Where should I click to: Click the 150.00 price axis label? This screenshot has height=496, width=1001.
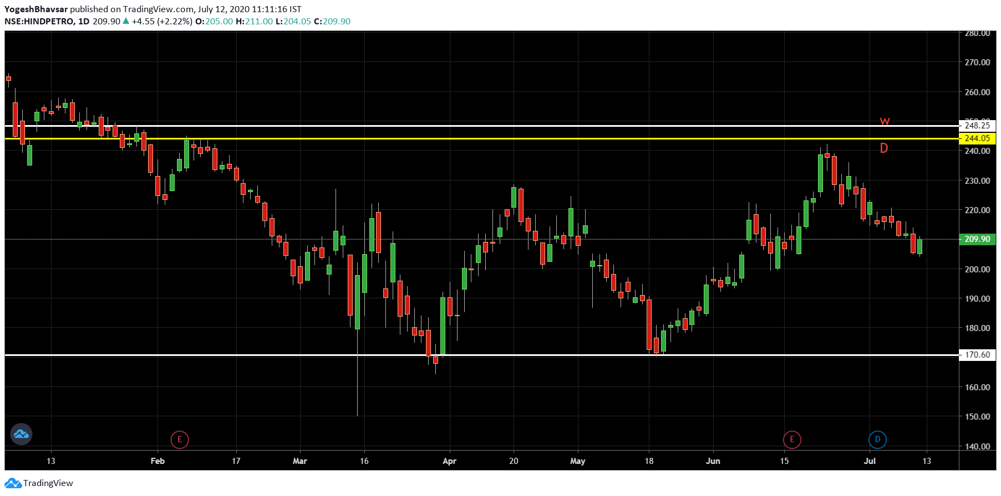click(977, 416)
